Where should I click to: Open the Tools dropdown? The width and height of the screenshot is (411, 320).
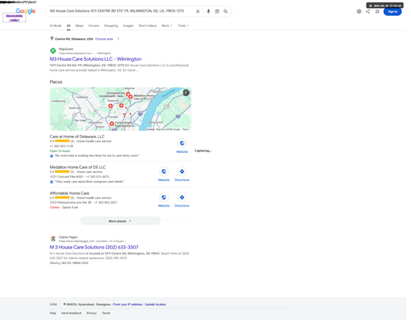[183, 26]
